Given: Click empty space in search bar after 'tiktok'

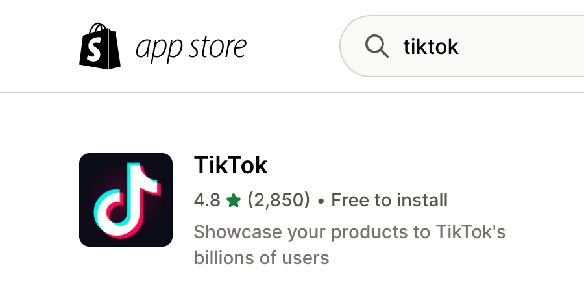Looking at the screenshot, I should click(x=522, y=46).
